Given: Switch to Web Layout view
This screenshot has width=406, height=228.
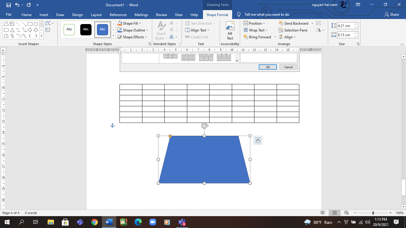Looking at the screenshot, I should 346,213.
